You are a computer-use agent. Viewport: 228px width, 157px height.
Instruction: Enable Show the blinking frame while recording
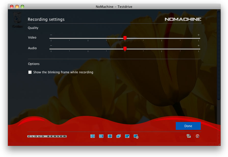(x=30, y=72)
